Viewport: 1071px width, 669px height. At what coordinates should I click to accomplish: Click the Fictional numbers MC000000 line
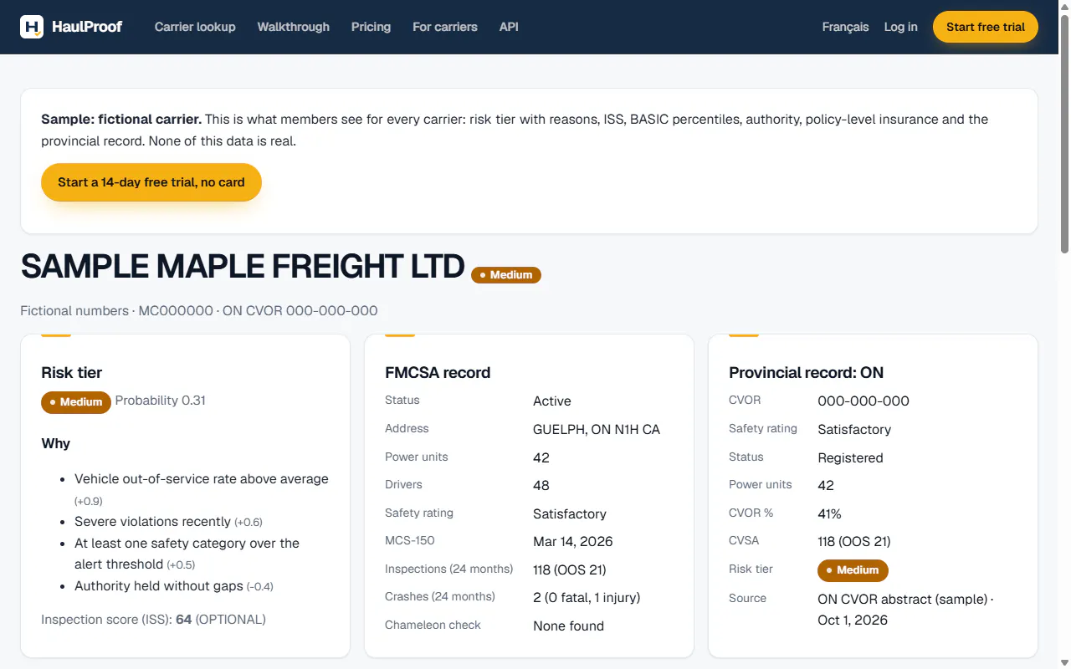(x=199, y=310)
